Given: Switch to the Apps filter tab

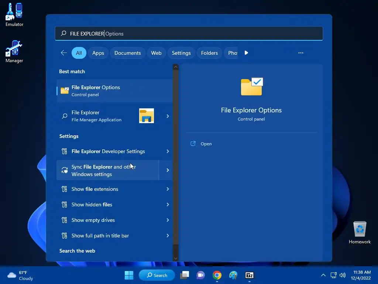Looking at the screenshot, I should point(98,53).
